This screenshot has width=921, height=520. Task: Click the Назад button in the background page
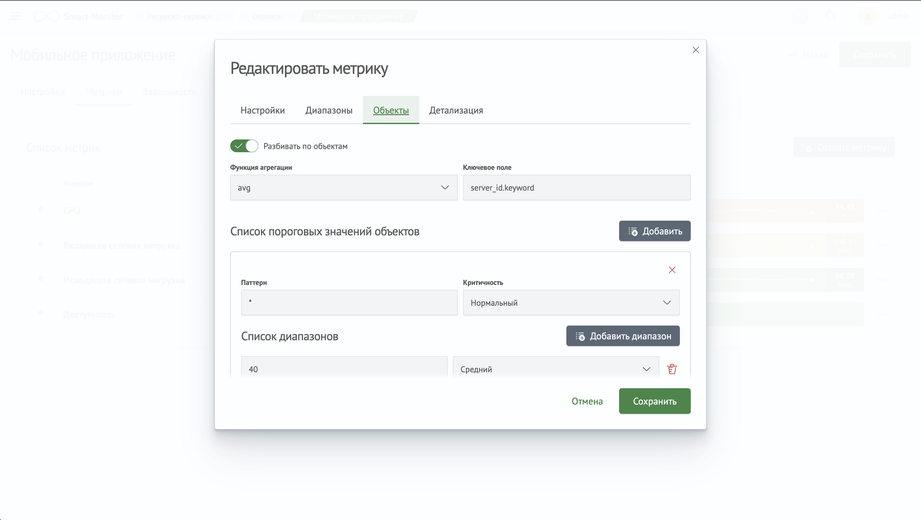[x=808, y=54]
